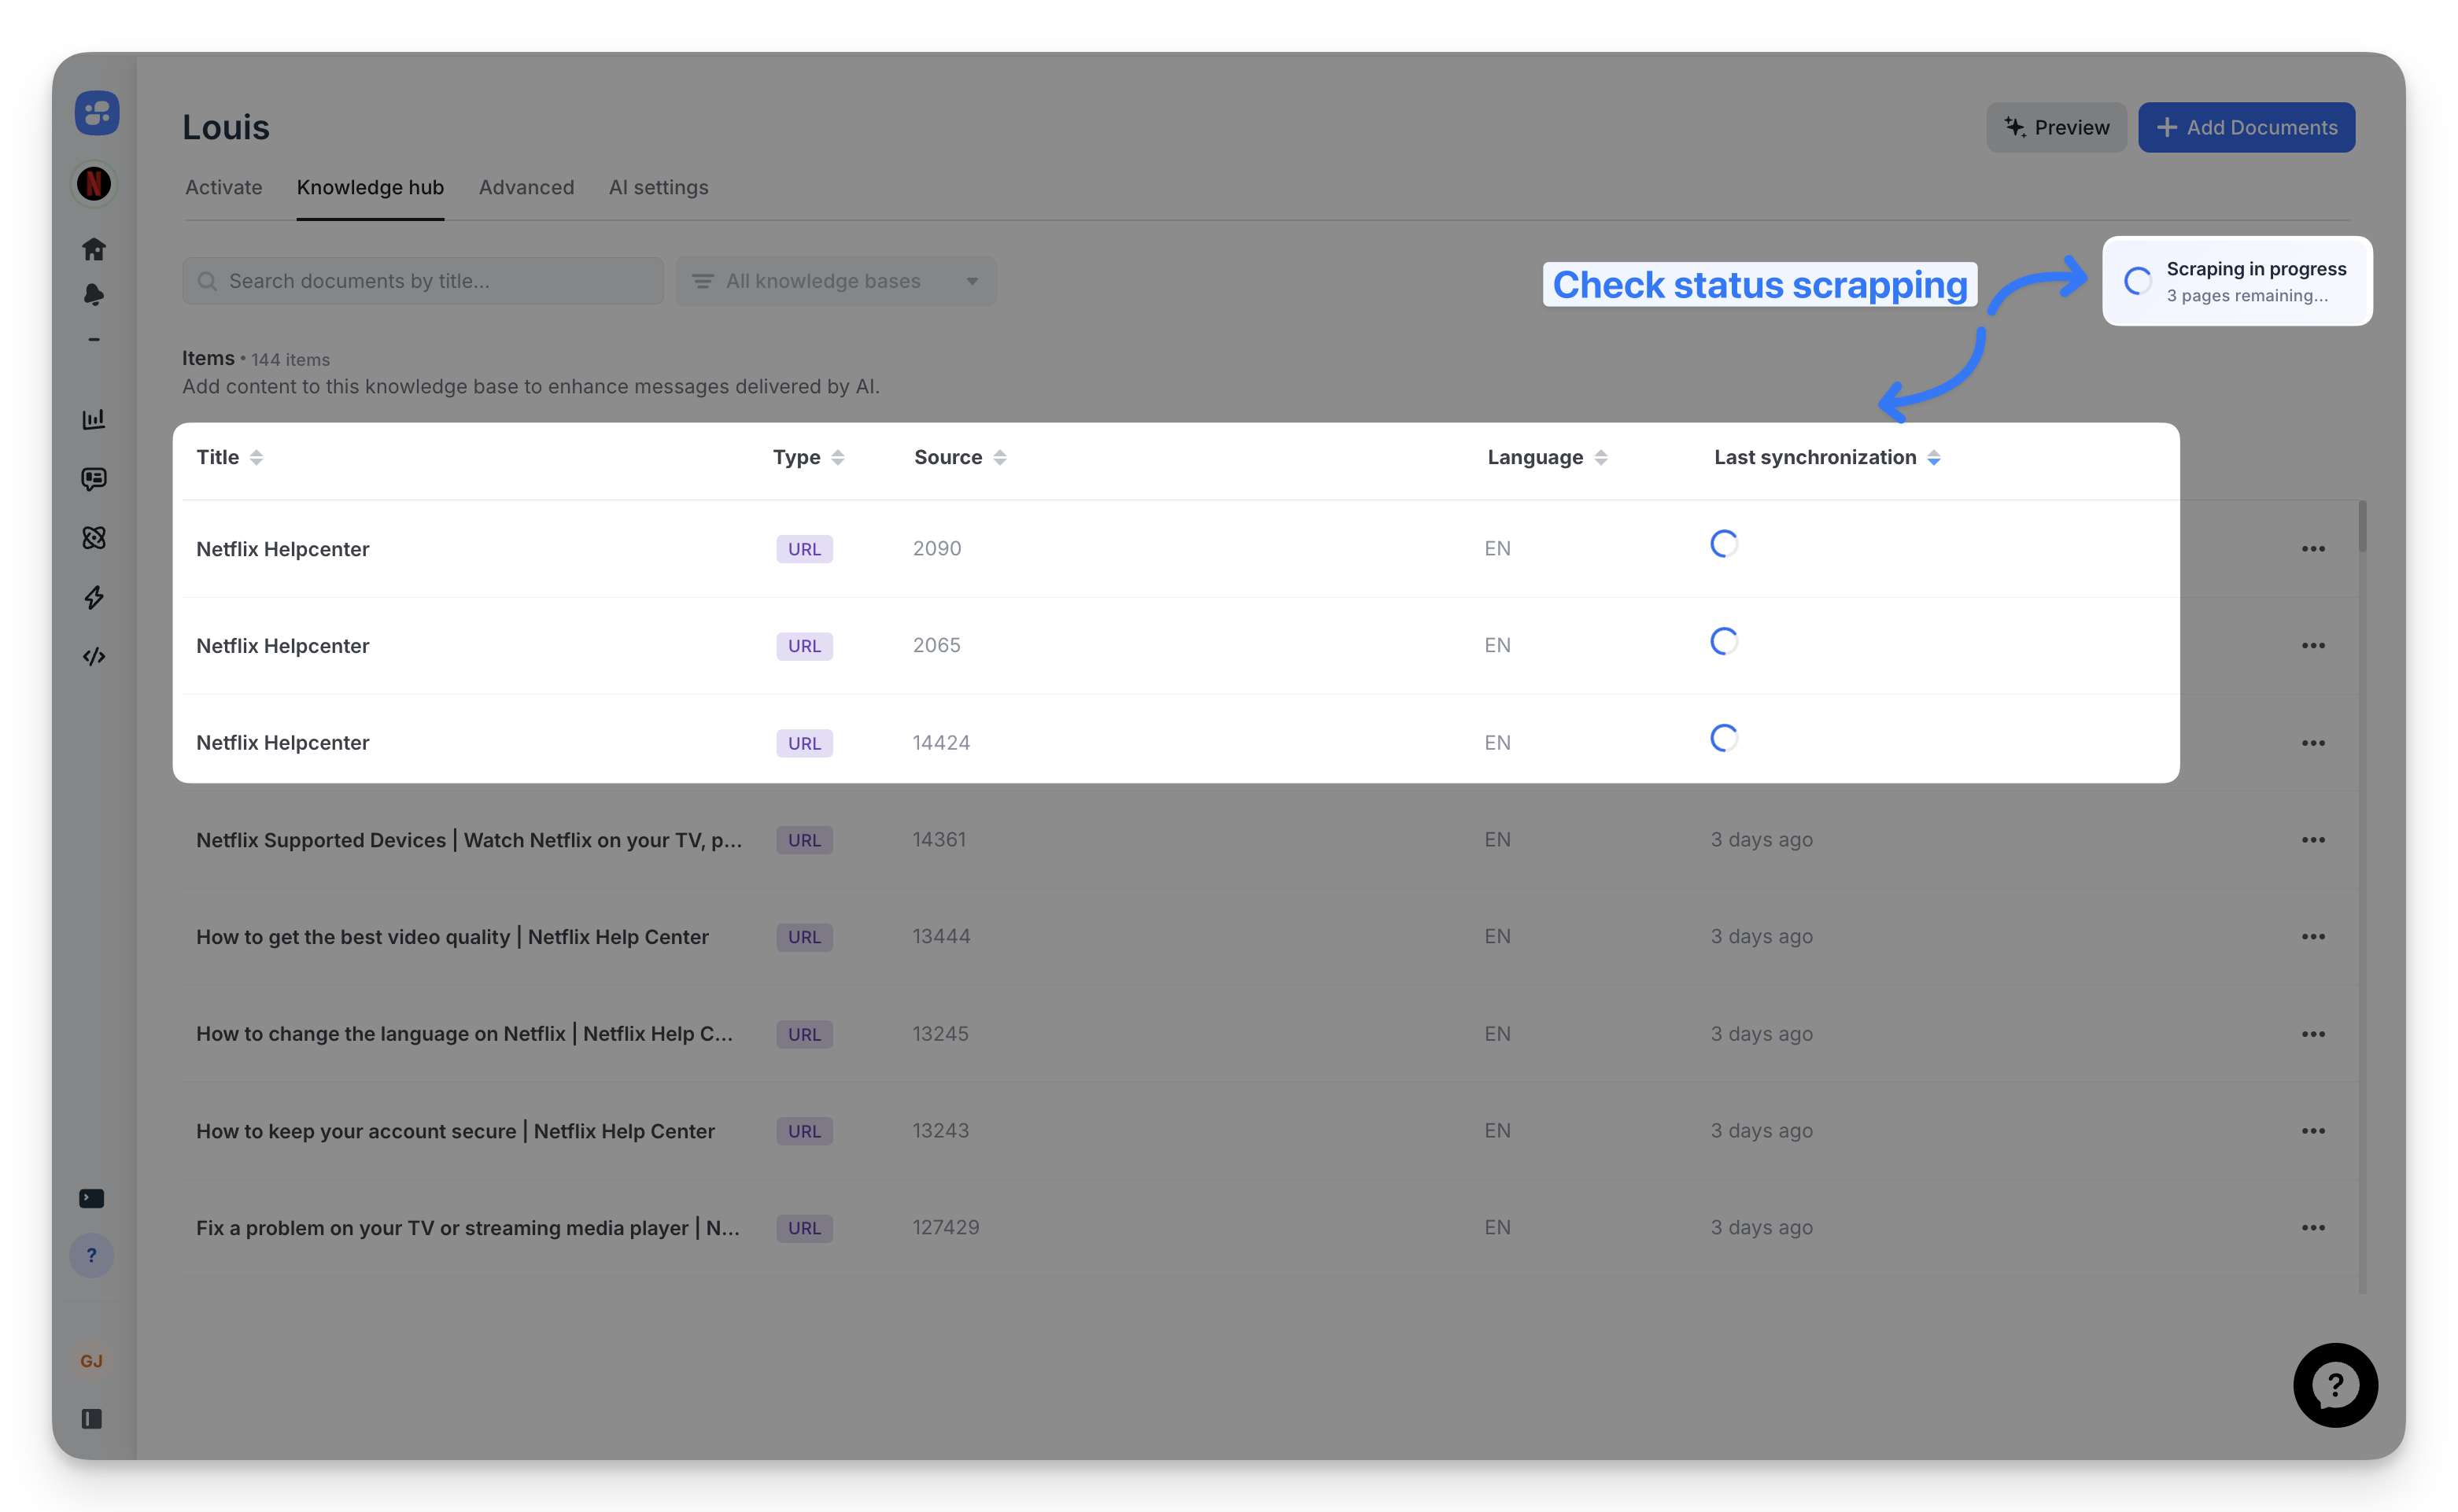Click the lightning bolt automations icon

tap(94, 598)
